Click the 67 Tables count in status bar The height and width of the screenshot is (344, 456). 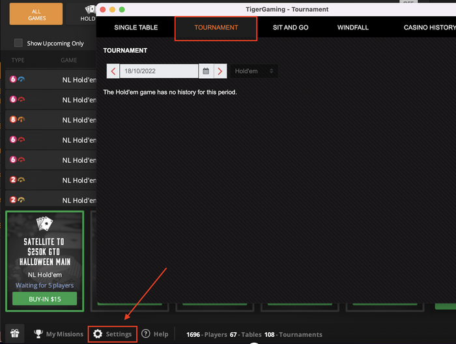tap(246, 334)
